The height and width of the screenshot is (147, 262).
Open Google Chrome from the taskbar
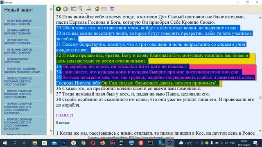click(83, 143)
